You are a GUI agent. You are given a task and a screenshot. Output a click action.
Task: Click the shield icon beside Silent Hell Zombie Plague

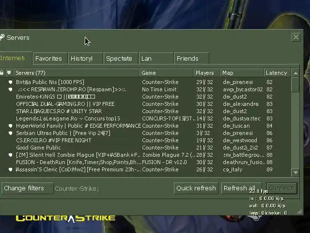tap(10, 155)
